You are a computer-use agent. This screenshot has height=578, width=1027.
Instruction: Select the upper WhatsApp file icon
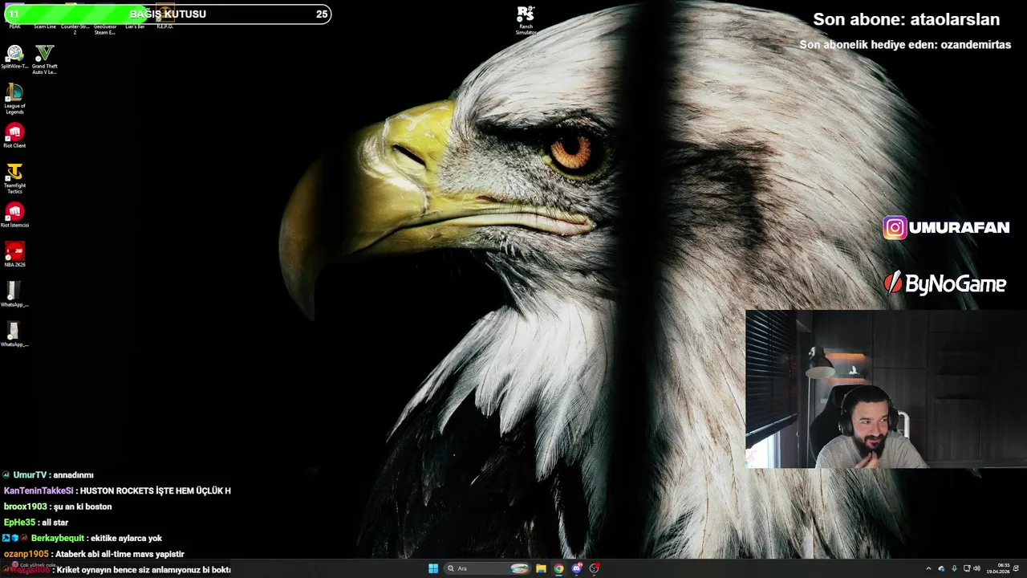coord(14,294)
